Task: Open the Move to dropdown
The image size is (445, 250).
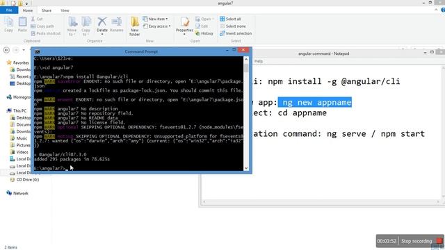Action: coord(72,26)
